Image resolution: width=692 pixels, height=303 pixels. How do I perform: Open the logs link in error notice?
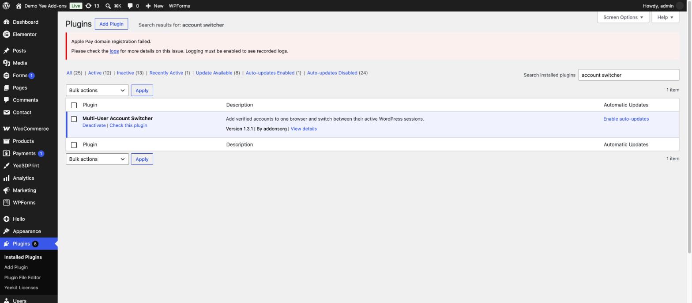(114, 51)
